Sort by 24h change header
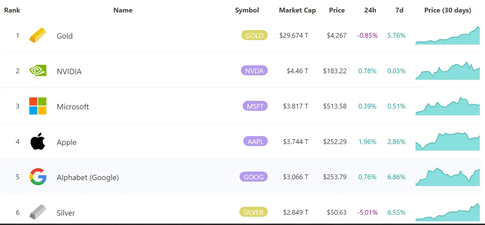 point(370,10)
